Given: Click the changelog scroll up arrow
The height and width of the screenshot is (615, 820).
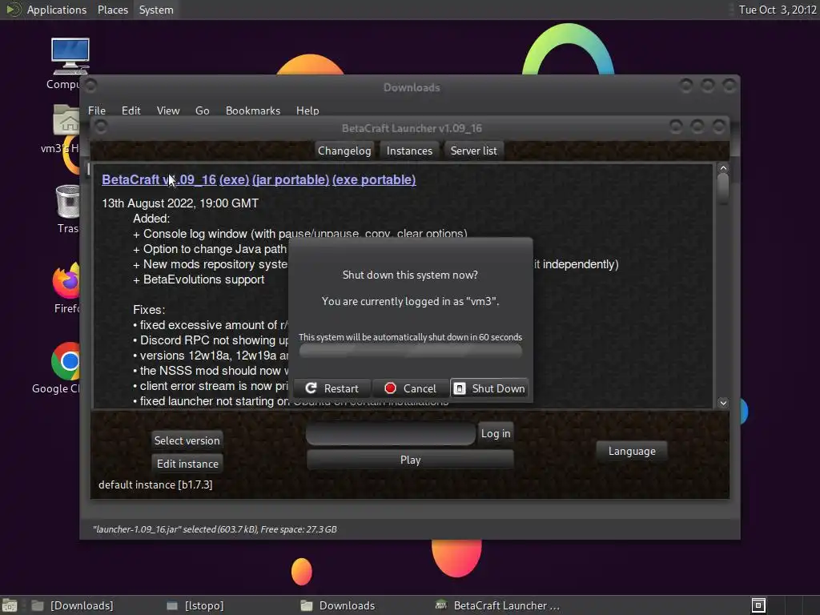Looking at the screenshot, I should [723, 168].
